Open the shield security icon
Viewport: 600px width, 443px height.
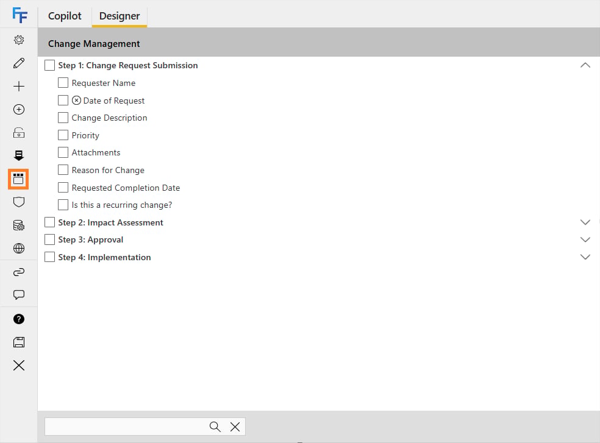tap(19, 202)
